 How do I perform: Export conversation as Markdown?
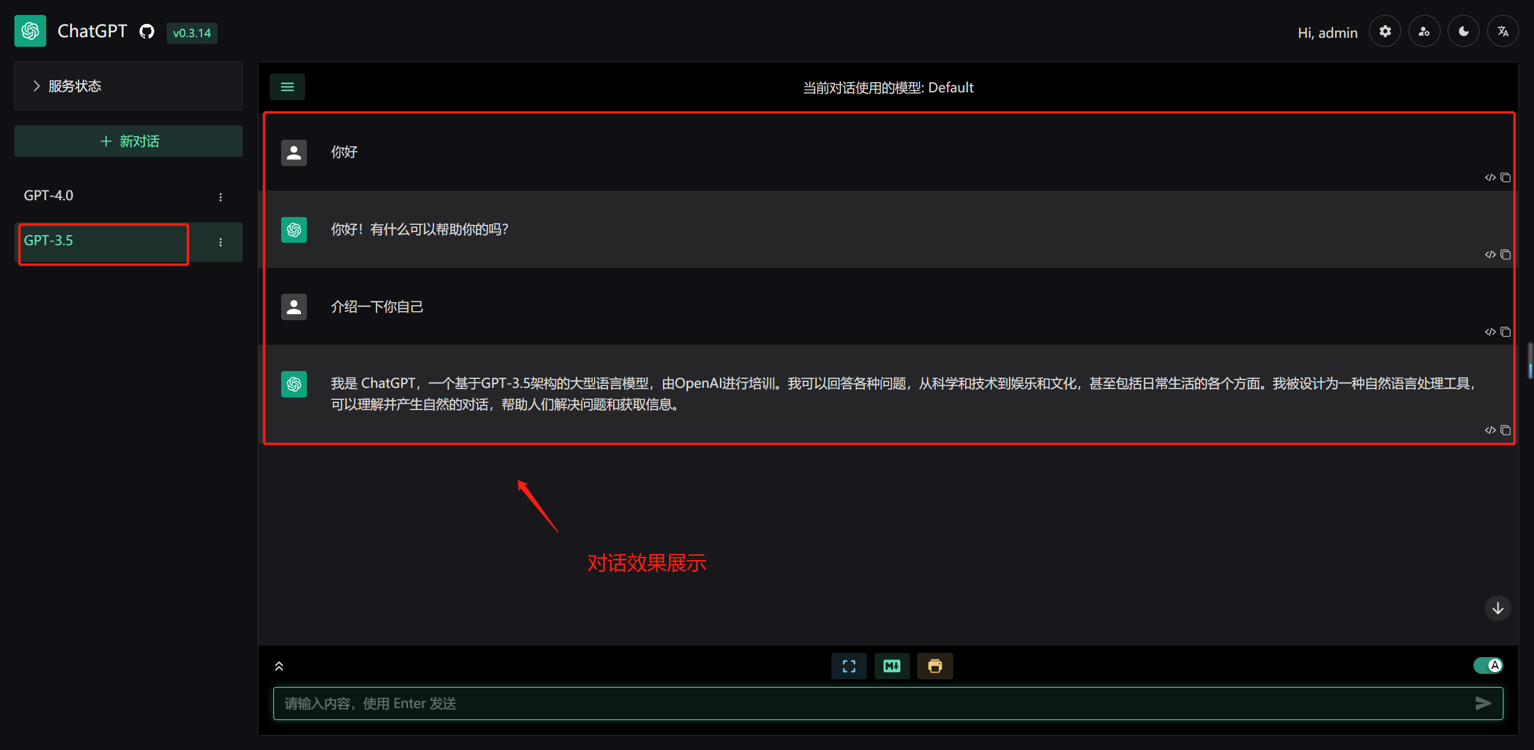(891, 665)
